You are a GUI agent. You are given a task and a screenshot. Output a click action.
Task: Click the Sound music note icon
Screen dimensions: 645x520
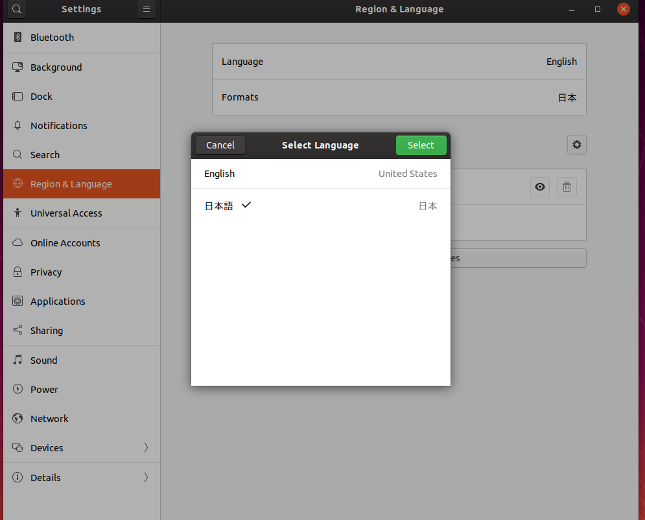pos(18,360)
